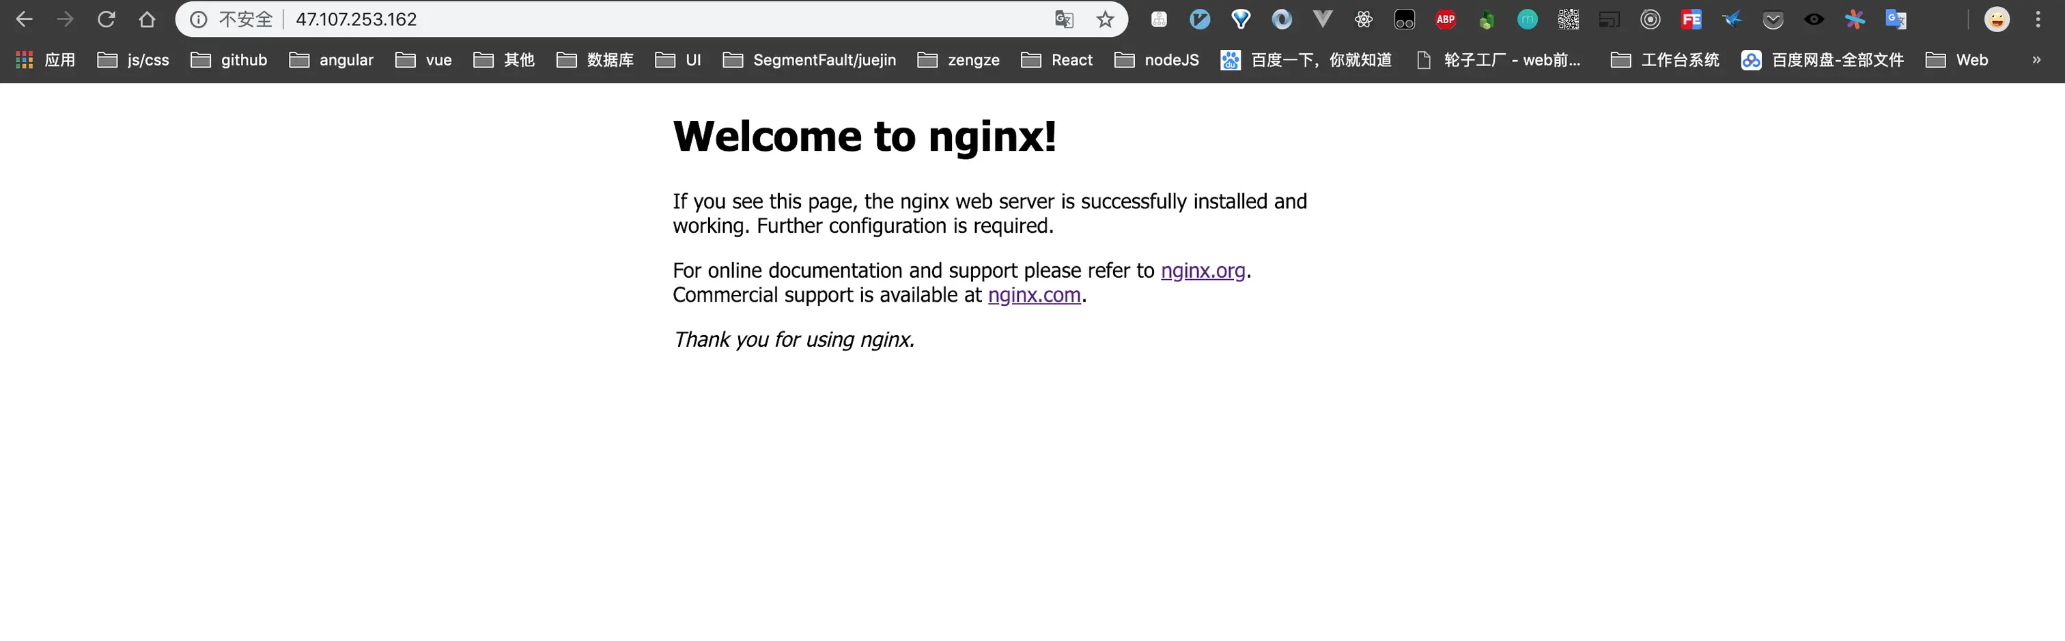Open the red FE helper extension
The image size is (2065, 641).
[1691, 19]
